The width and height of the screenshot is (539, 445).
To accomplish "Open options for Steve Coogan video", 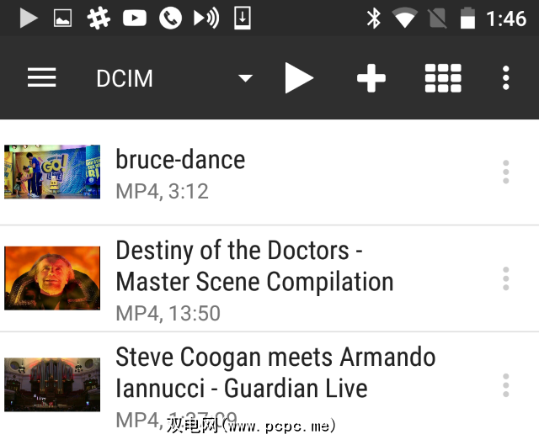I will point(505,385).
